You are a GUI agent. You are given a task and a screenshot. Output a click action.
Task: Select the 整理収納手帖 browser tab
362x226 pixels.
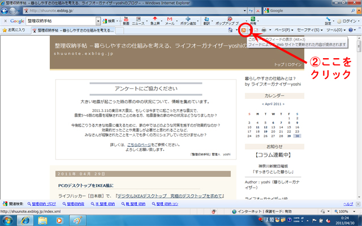click(x=73, y=30)
